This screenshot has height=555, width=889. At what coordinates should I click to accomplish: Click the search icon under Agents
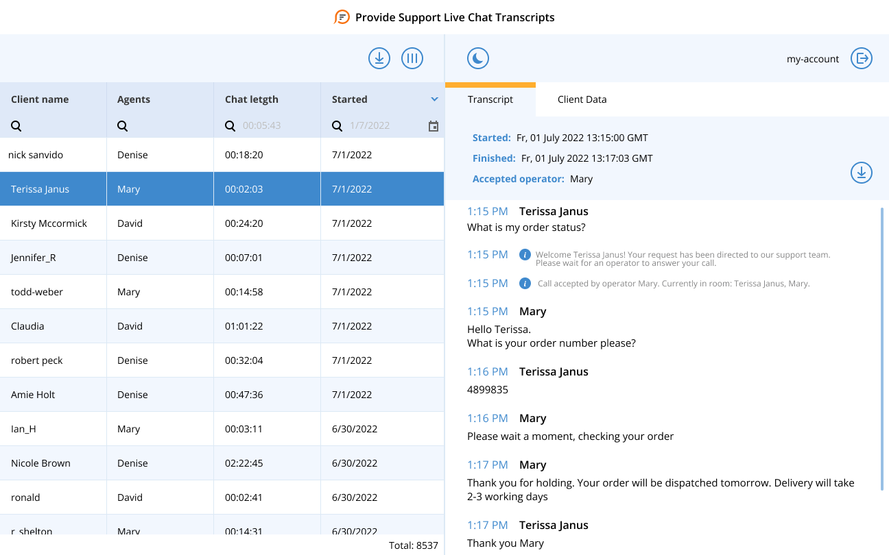point(122,126)
